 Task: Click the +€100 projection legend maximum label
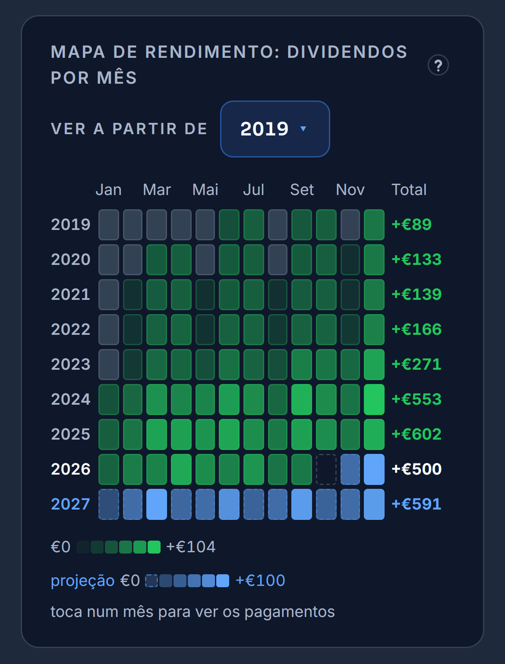(x=260, y=581)
